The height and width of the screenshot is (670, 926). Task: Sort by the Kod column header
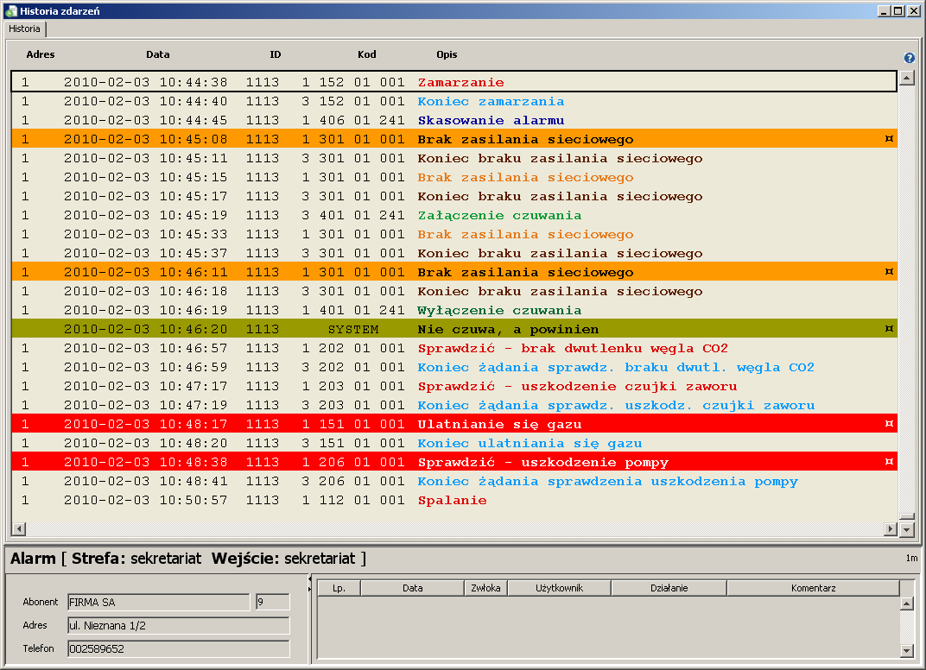[x=367, y=54]
